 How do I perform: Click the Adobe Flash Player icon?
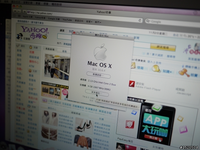[132, 84]
